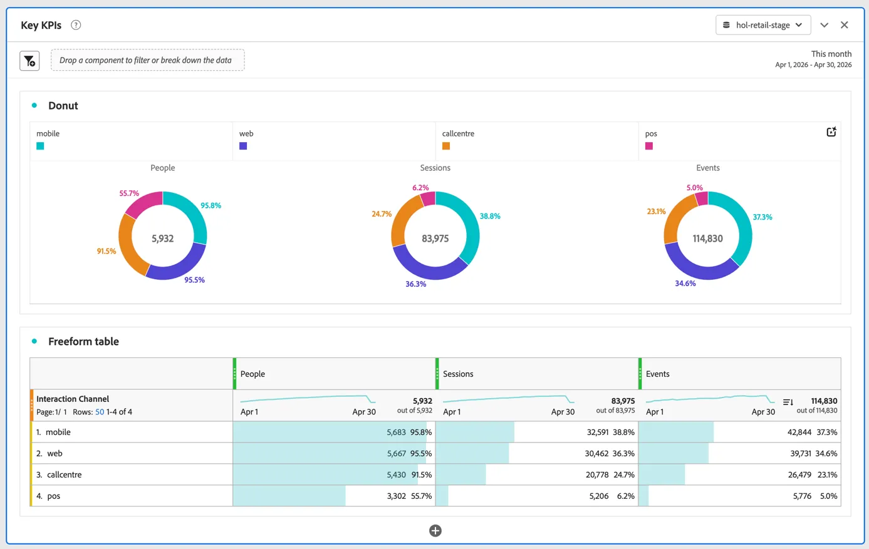Viewport: 869px width, 549px height.
Task: Change rows per page value 50
Action: [x=100, y=412]
